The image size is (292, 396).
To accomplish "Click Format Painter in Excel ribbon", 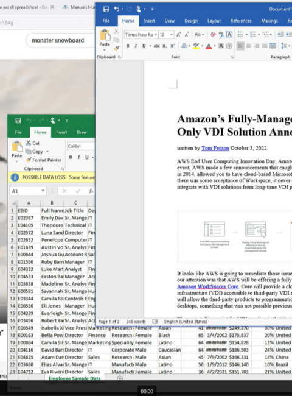I will tap(43, 160).
